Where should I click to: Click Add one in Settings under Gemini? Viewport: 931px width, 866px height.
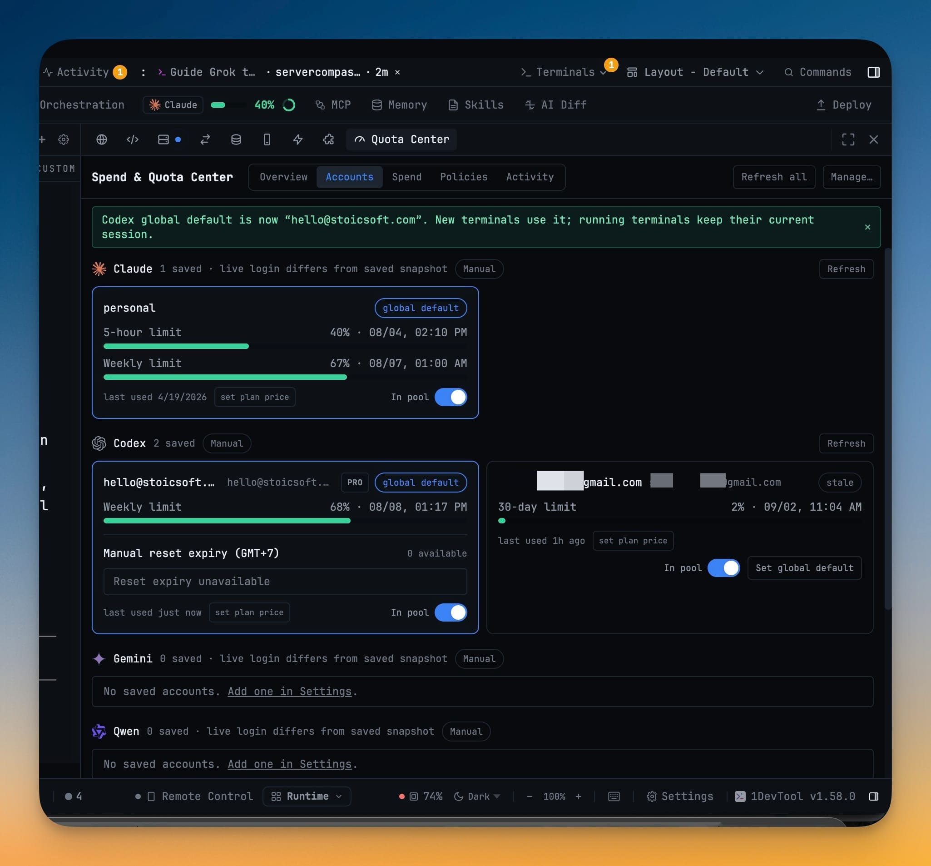pos(289,692)
